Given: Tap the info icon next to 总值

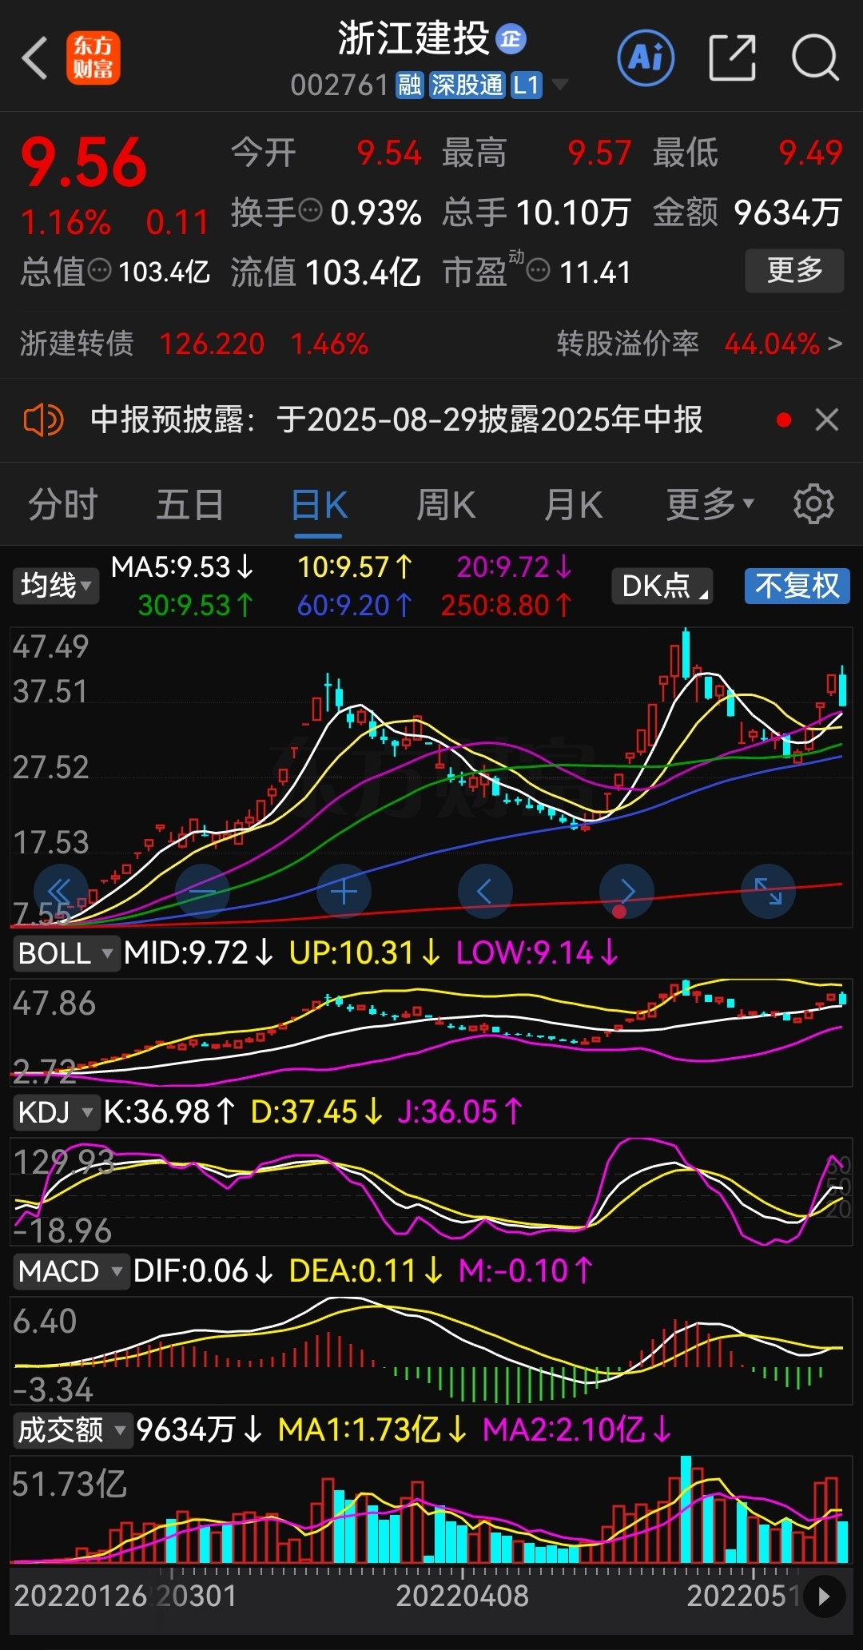Looking at the screenshot, I should click(99, 270).
